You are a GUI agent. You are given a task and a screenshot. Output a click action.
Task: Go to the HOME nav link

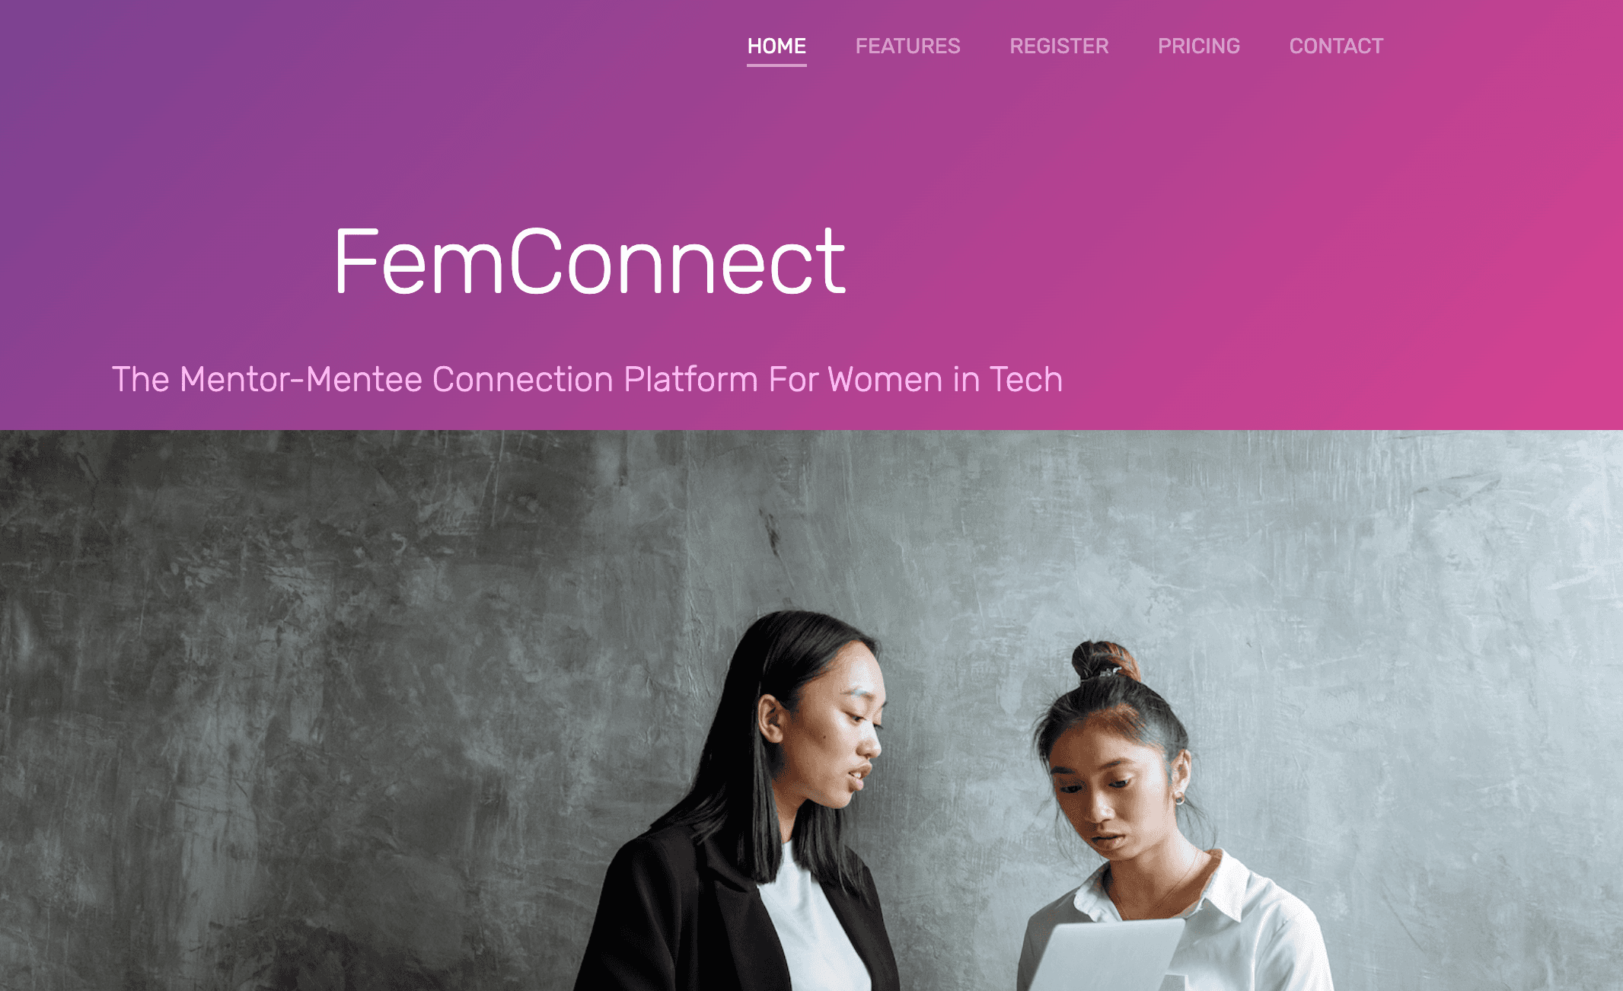coord(776,46)
